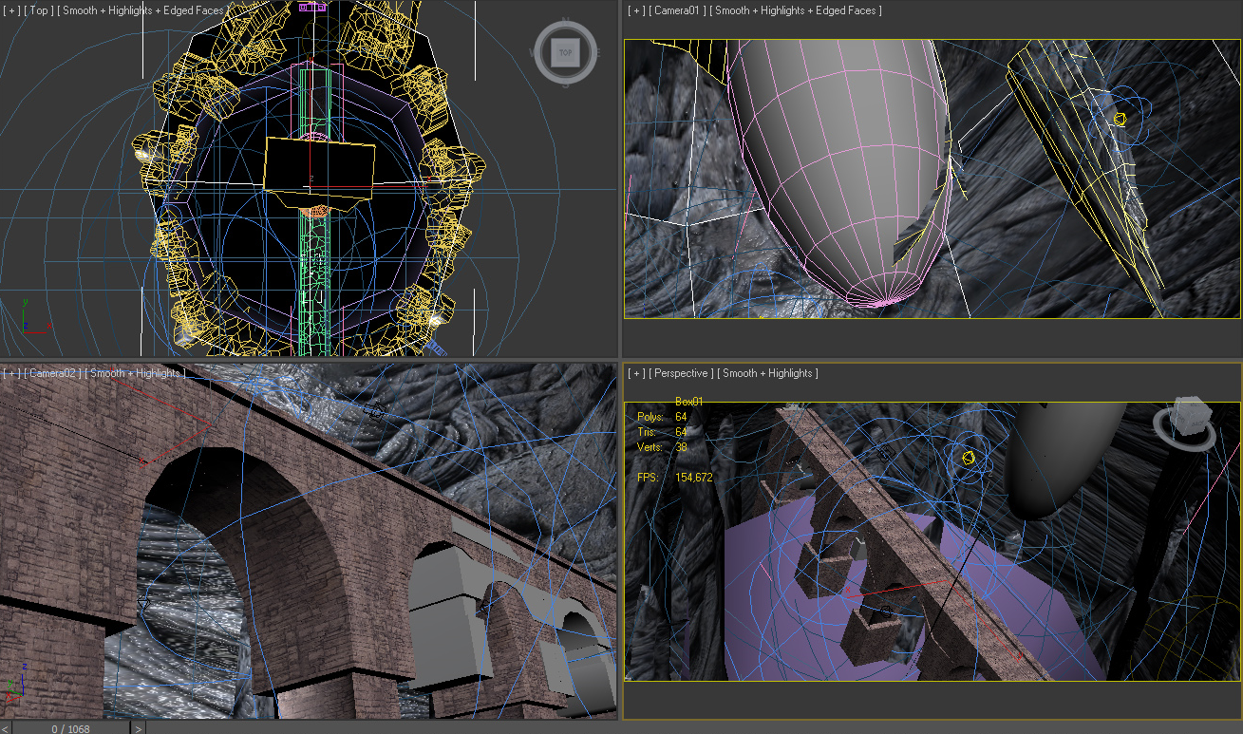Screen dimensions: 1243x734
Task: Open the [+] menu of Camera01 viewport
Action: 636,10
